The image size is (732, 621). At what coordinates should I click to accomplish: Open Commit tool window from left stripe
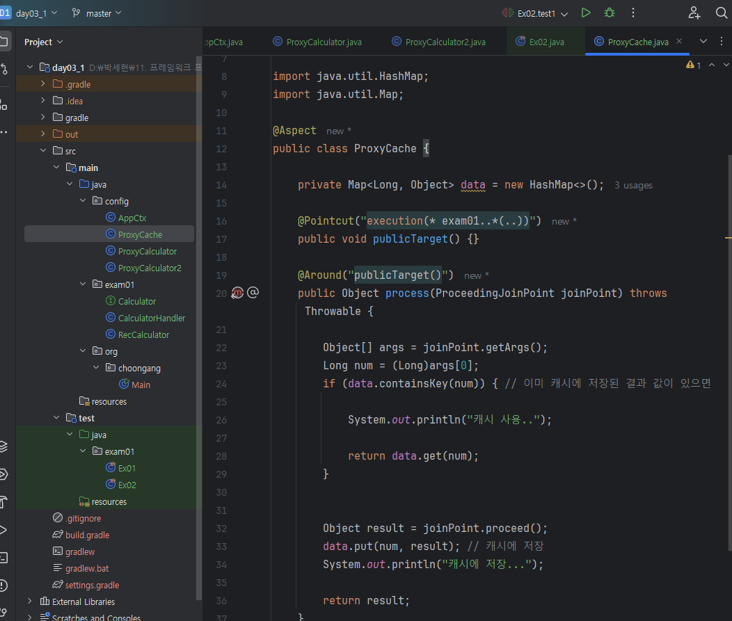tap(3, 70)
